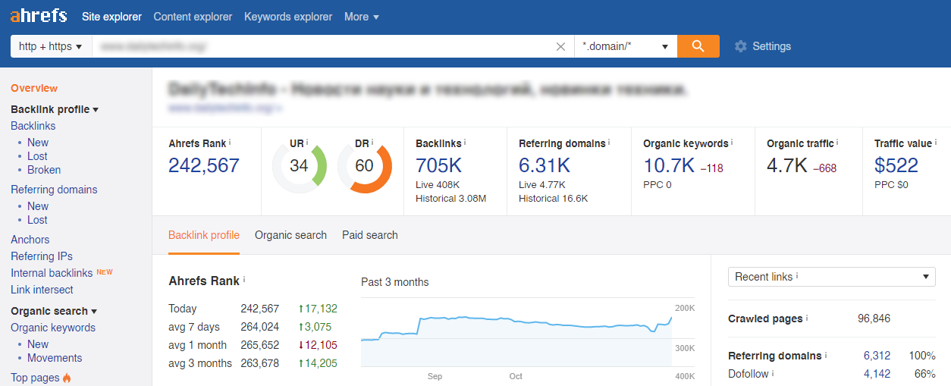Open the Referring IPs sidebar link
This screenshot has height=386, width=951.
click(x=42, y=256)
